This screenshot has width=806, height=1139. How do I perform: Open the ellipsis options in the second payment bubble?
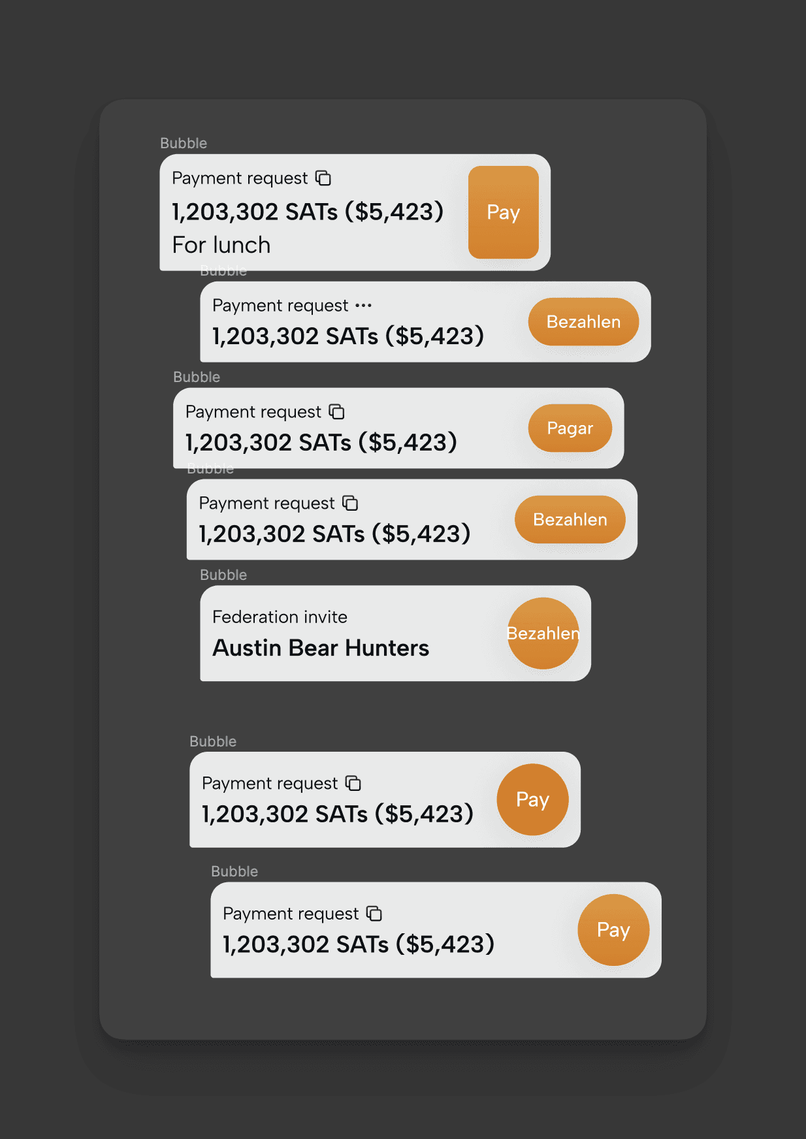click(x=364, y=304)
